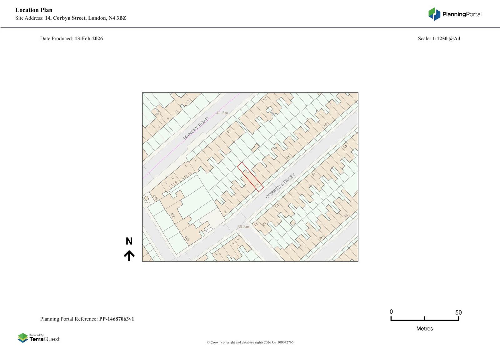Click the scale value 1:1250 @A4
Viewport: 500px width, 354px height.
(446, 38)
